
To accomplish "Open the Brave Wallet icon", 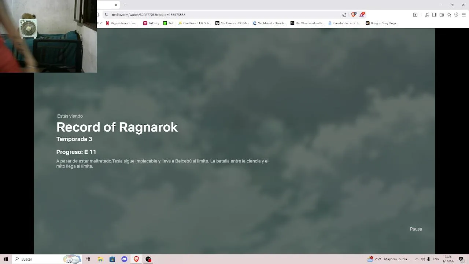I will [442, 15].
